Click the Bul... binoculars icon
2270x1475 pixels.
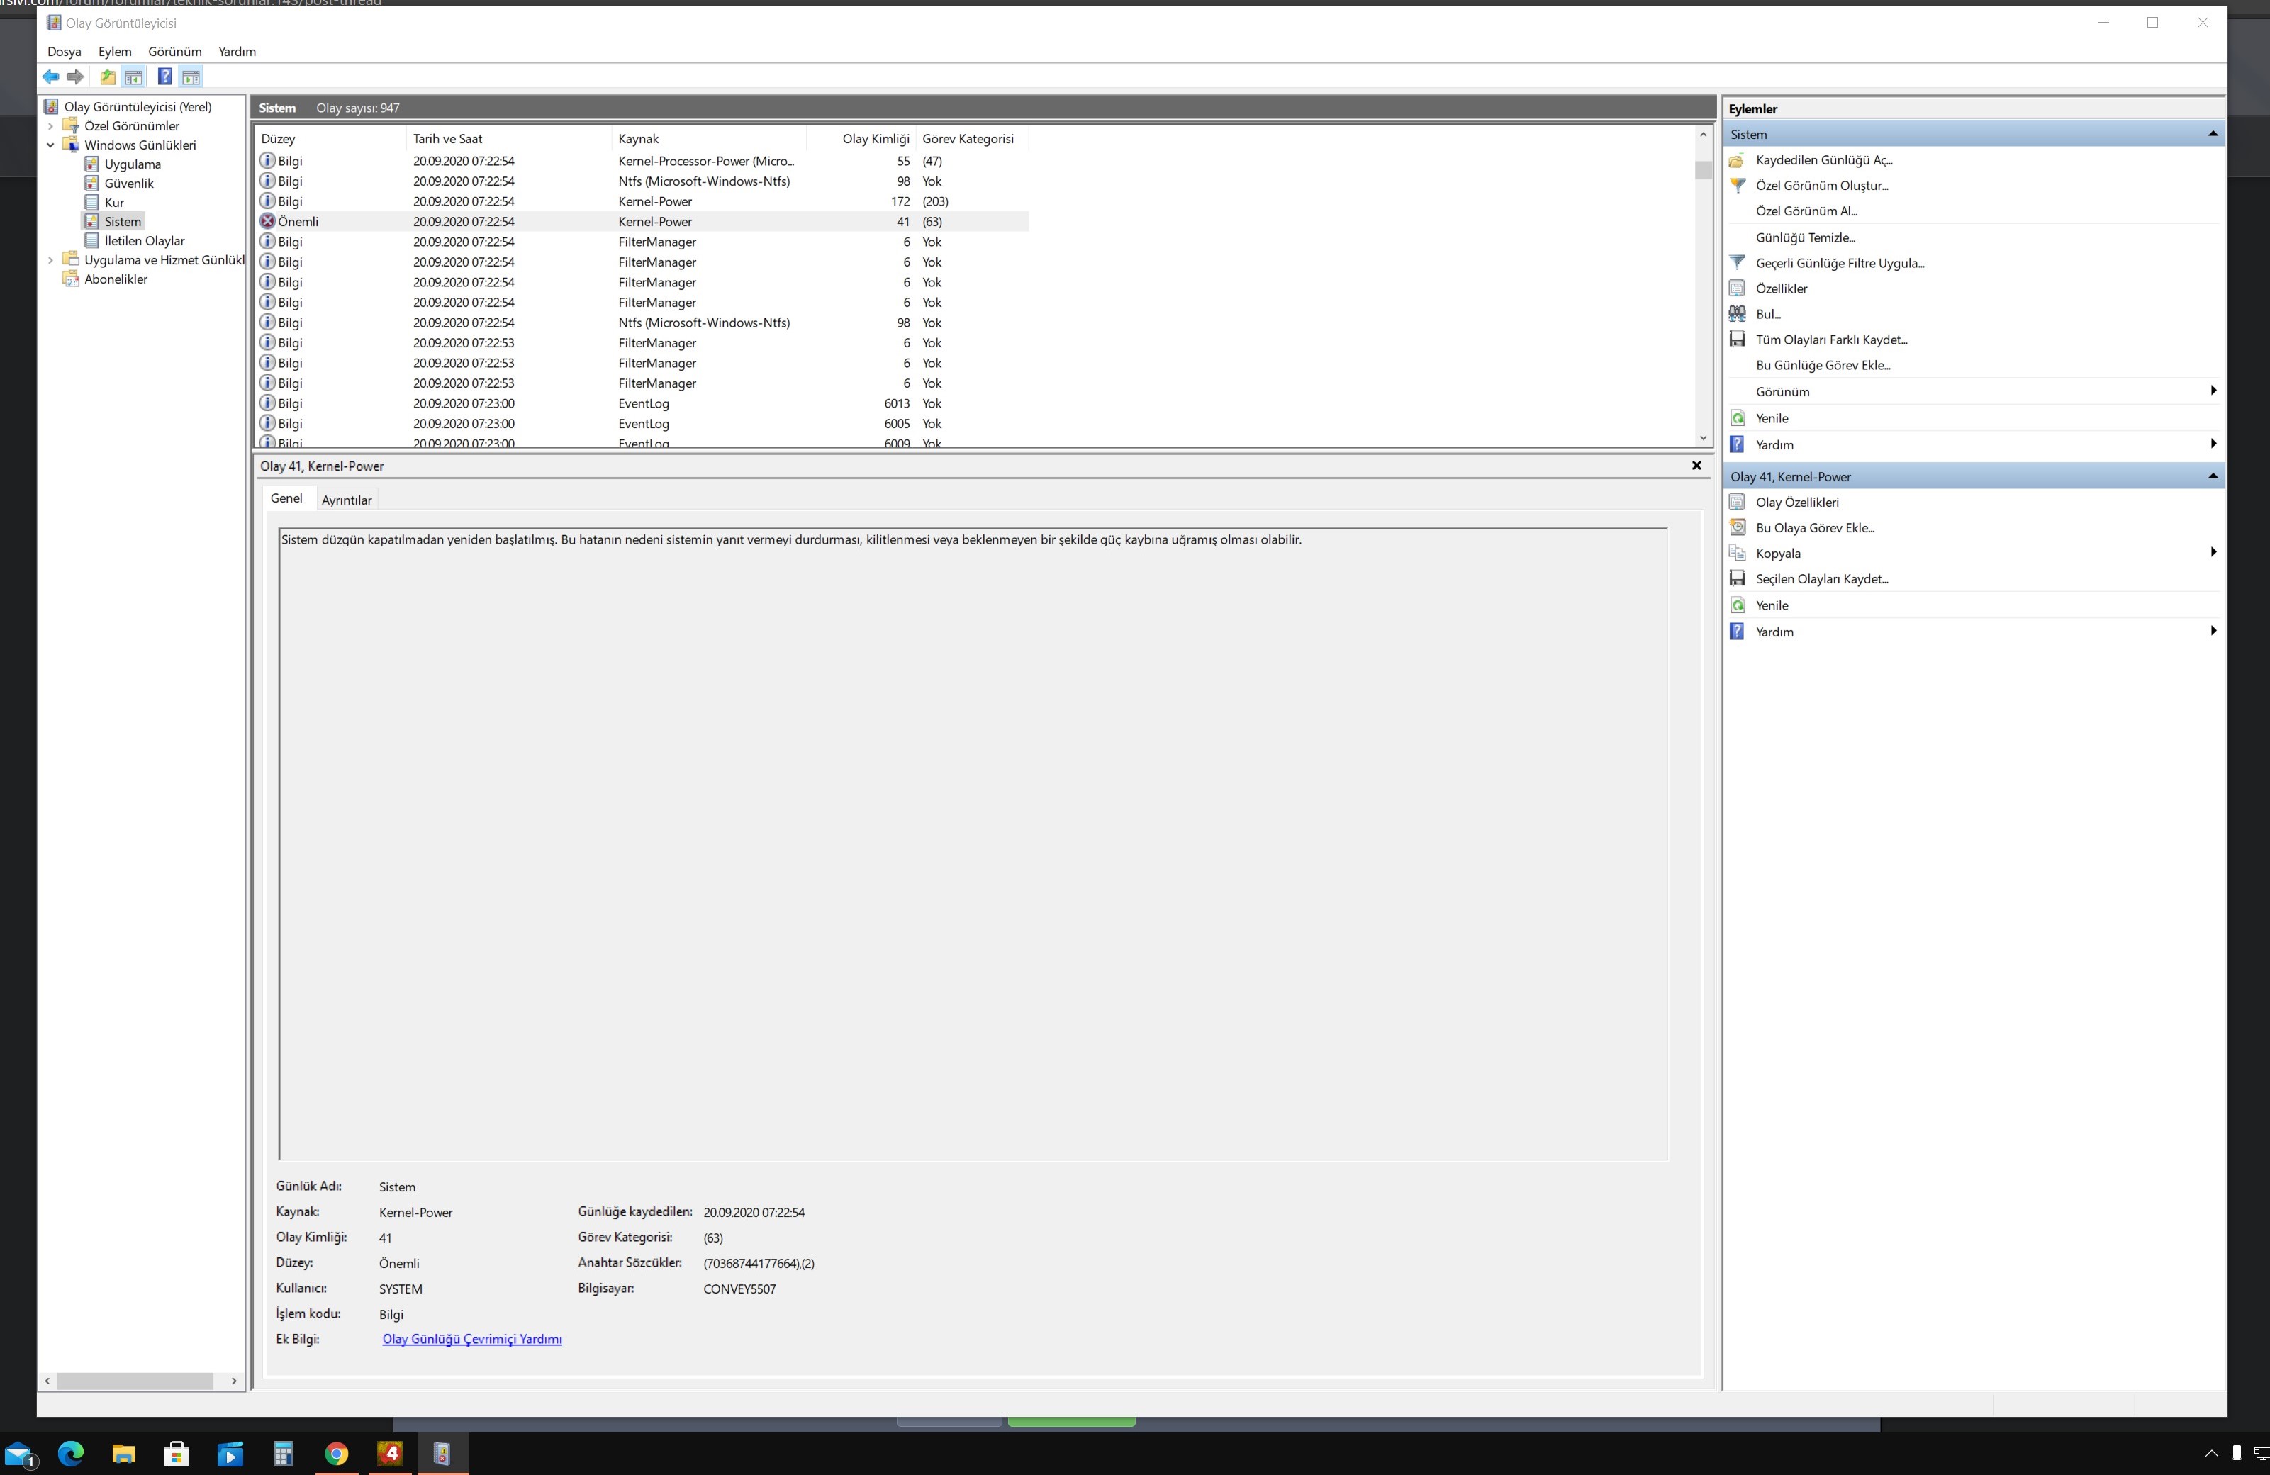pyautogui.click(x=1738, y=314)
